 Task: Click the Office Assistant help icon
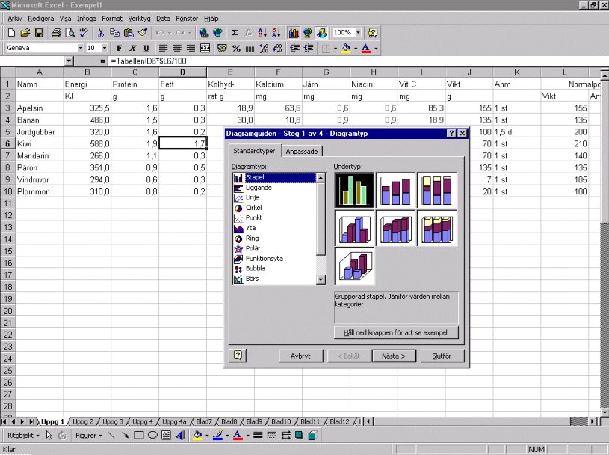[x=372, y=33]
